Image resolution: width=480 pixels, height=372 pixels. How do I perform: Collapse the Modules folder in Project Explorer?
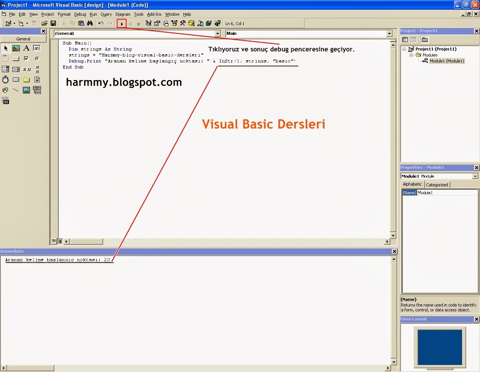coord(411,55)
